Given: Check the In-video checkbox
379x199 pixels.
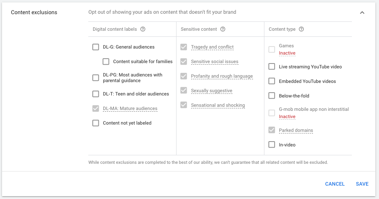Looking at the screenshot, I should click(x=272, y=145).
